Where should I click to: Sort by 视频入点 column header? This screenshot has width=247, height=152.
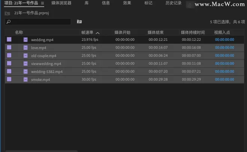(222, 33)
